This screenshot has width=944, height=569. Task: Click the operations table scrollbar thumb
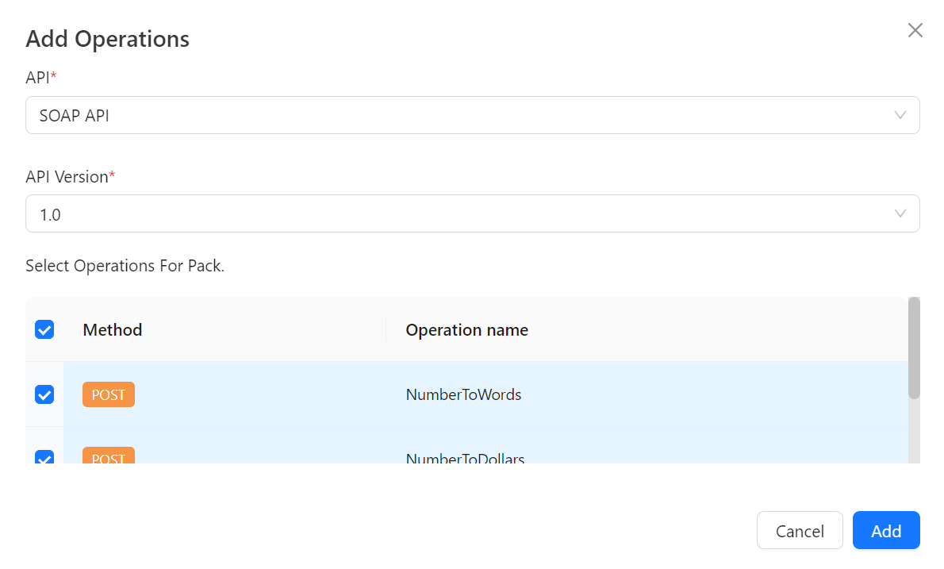tap(914, 348)
